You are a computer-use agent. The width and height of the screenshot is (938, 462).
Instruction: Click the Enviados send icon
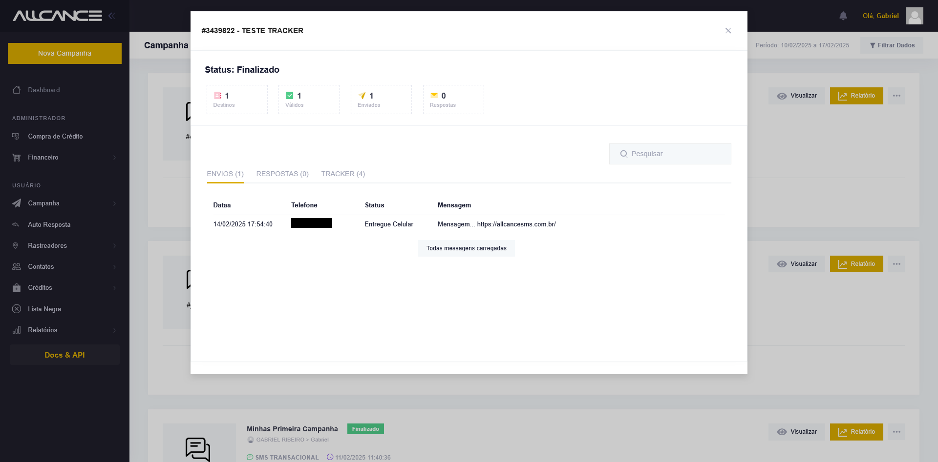362,96
